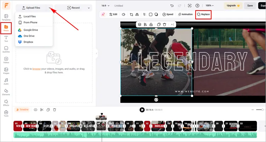Select timeline scene 21 SEASON 2025
Viewport: 266px width, 142px height.
click(x=231, y=126)
